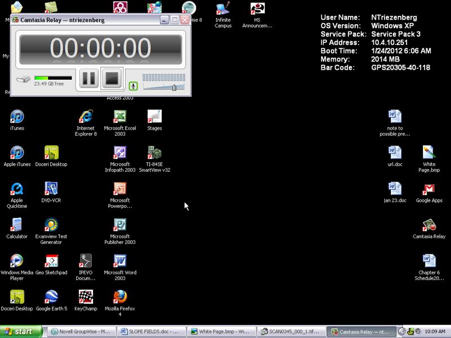Viewport: 451px width, 338px height.
Task: Launch Internet Explorer 8 from desktop
Action: click(x=86, y=123)
